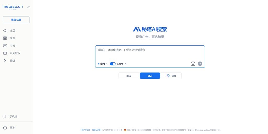Select the 设为默认 sidebar label
Viewport: 268px width, 134px height.
(x=15, y=53)
